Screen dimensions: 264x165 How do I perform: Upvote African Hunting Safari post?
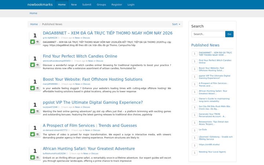tap(33, 157)
